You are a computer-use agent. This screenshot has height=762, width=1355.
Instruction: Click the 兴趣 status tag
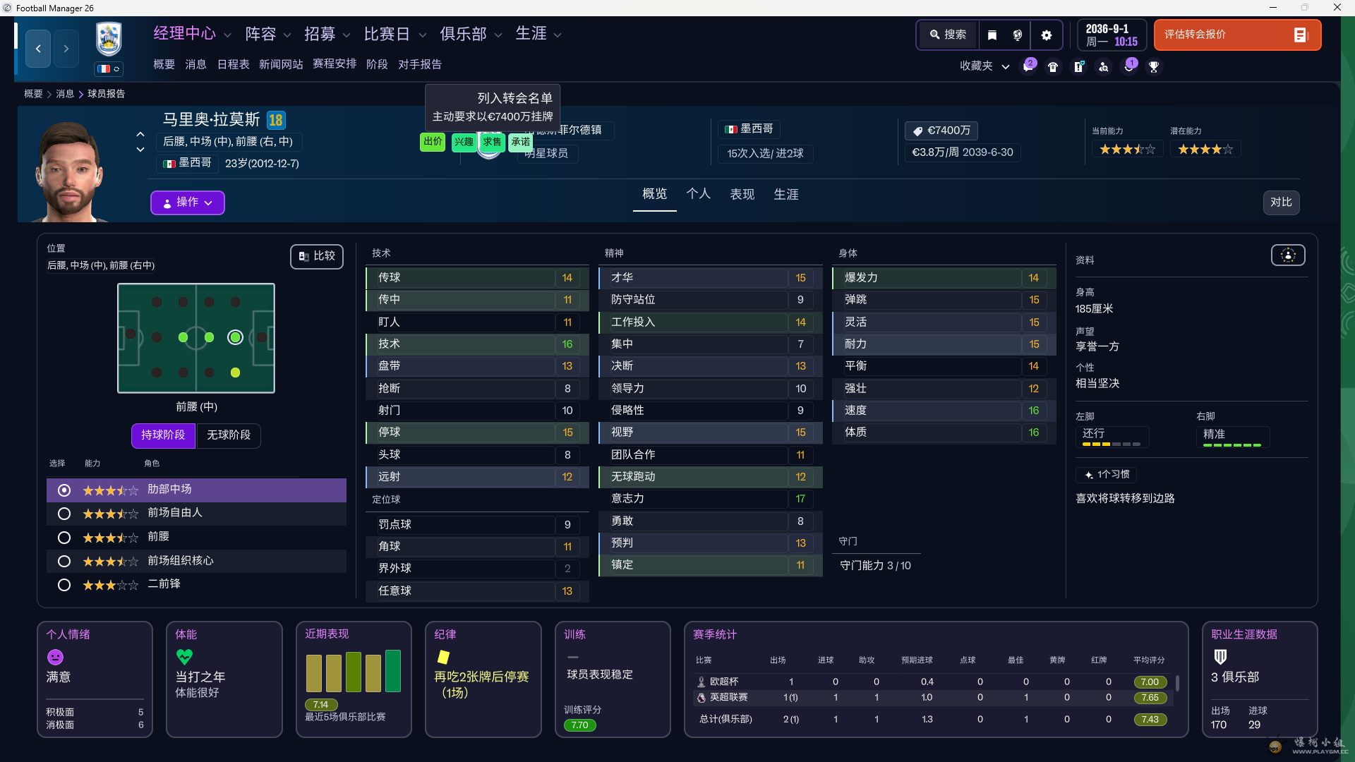pos(463,142)
